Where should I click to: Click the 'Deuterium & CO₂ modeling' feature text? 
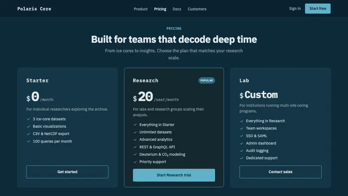pyautogui.click(x=162, y=154)
